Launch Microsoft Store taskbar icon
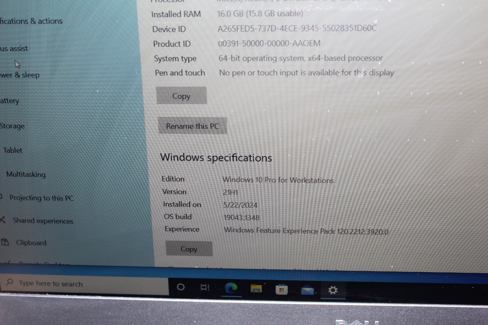 click(282, 289)
